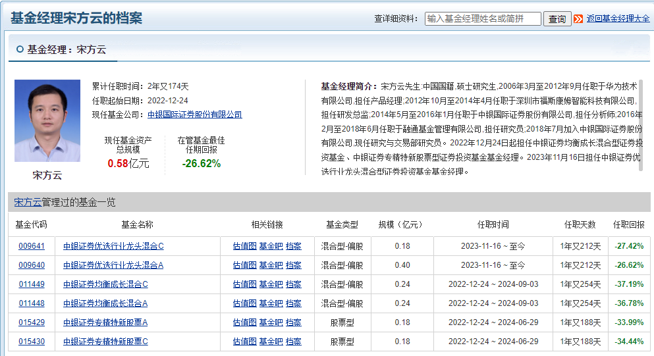654x356 pixels.
Task: Open the 中银国际证券股份有限公司 company link
Action: 195,114
